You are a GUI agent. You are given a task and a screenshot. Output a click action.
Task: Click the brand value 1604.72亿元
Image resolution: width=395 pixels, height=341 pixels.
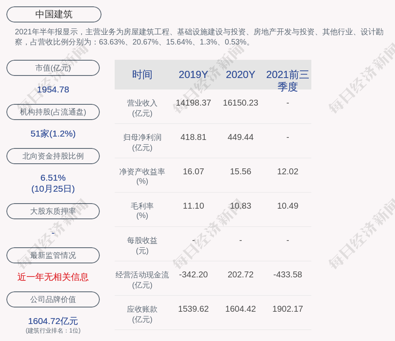click(x=53, y=321)
